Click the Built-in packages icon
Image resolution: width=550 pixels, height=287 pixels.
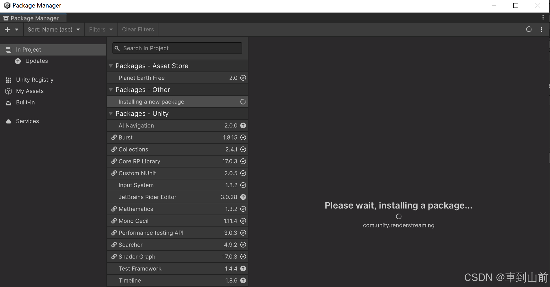click(x=8, y=103)
